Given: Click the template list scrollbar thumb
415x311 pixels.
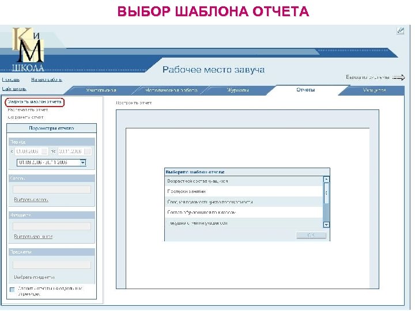Looking at the screenshot, I should click(326, 193).
